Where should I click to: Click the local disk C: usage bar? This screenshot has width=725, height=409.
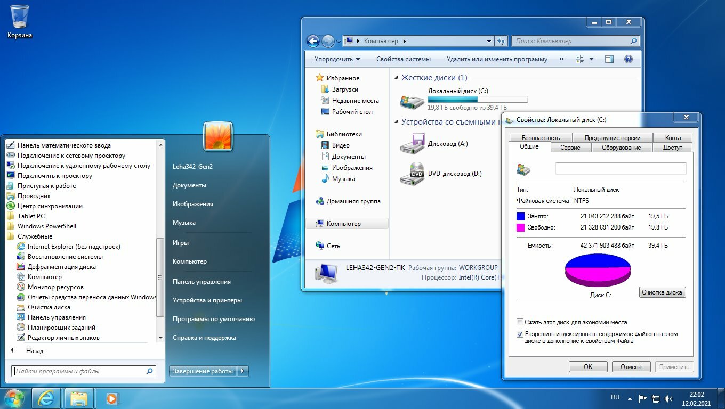tap(478, 99)
